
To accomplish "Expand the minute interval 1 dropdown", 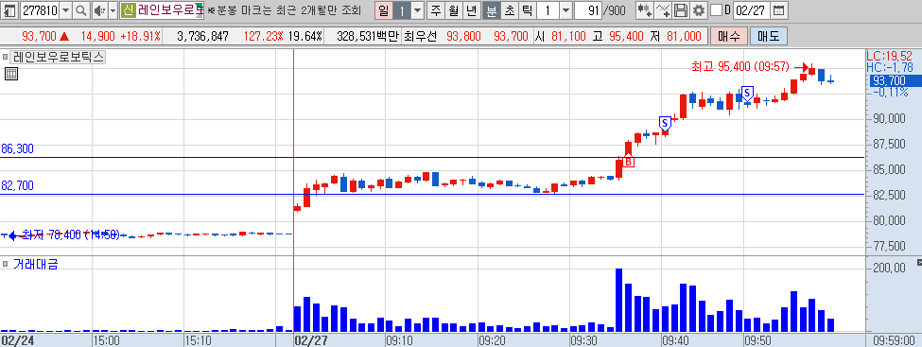I will [x=565, y=10].
